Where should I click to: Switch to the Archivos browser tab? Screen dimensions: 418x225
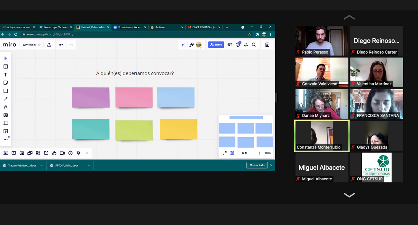[167, 27]
